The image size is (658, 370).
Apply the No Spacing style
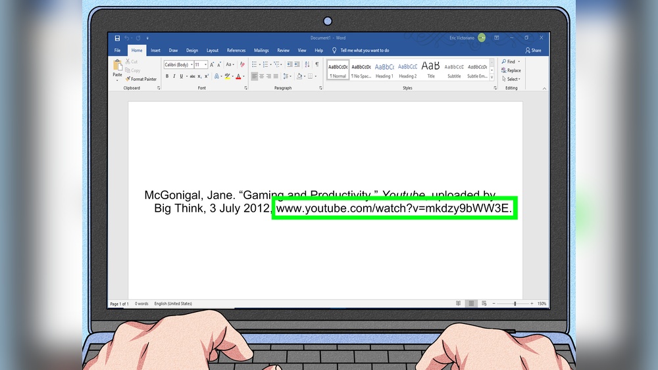pos(361,70)
